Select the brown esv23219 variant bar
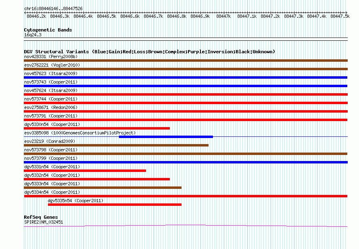Viewport: 359px width, 249px height. 116,145
